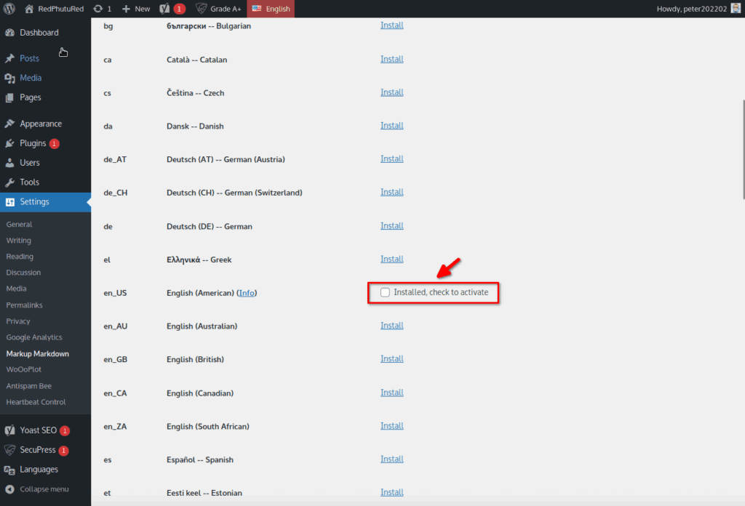Open Languages in the sidebar
This screenshot has height=506, width=745.
pyautogui.click(x=39, y=470)
